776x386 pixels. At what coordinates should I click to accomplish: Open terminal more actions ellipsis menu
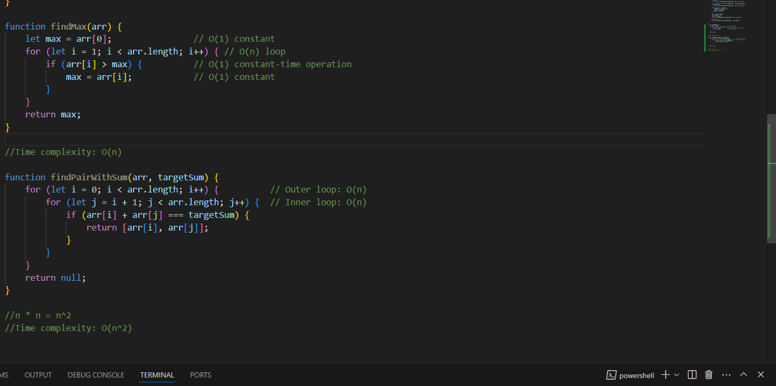726,375
